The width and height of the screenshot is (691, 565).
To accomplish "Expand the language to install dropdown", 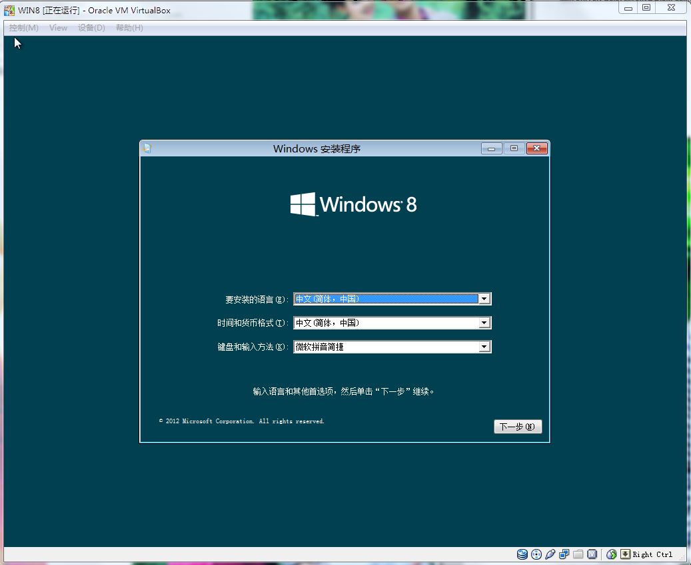I will tap(484, 299).
